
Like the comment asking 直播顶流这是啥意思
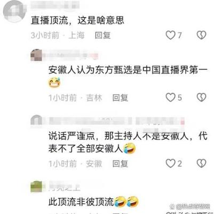coord(171,35)
